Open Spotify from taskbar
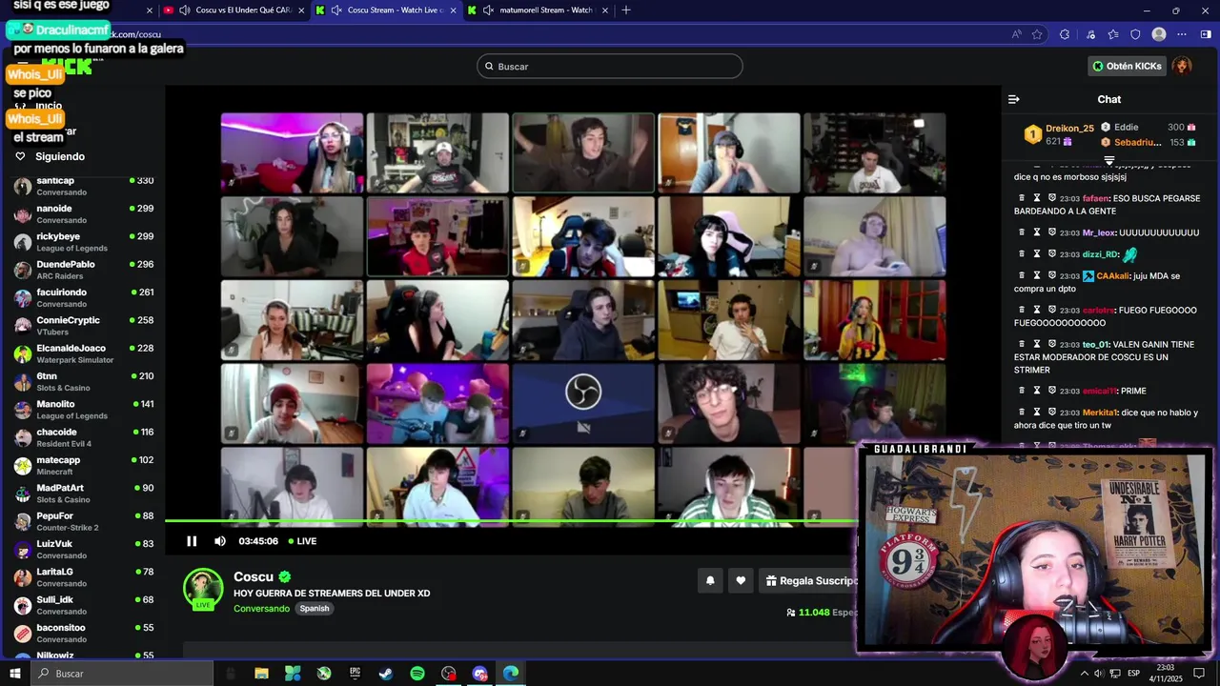1220x686 pixels. (x=417, y=674)
